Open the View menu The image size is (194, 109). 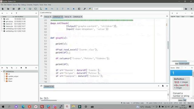[x=45, y=5]
